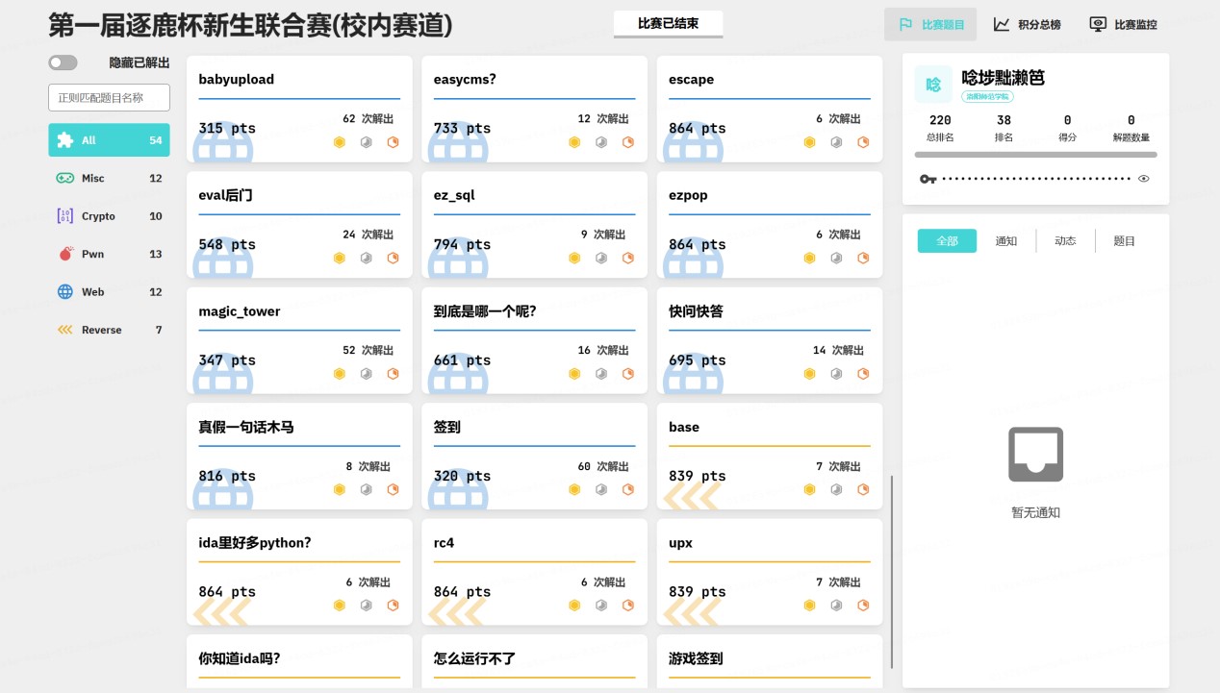
Task: Switch to the 动态 tab
Action: click(1065, 241)
